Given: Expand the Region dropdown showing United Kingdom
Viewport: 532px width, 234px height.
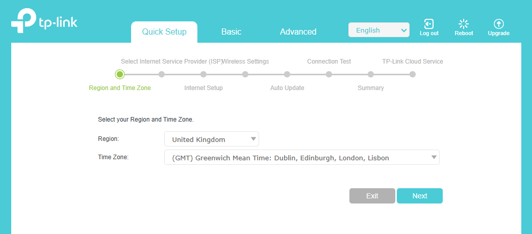Looking at the screenshot, I should coord(211,139).
